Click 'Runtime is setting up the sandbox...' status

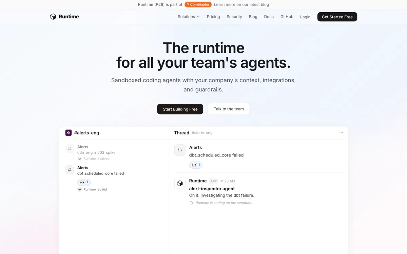[x=225, y=203]
